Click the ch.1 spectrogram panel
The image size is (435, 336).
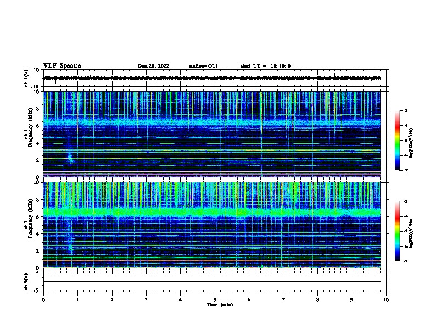click(x=212, y=134)
